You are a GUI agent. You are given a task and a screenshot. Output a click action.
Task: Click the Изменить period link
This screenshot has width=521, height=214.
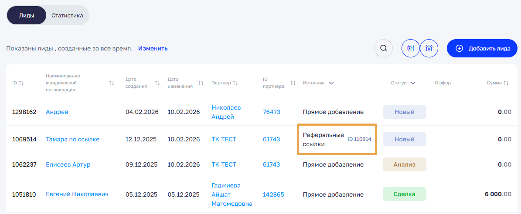pos(153,48)
